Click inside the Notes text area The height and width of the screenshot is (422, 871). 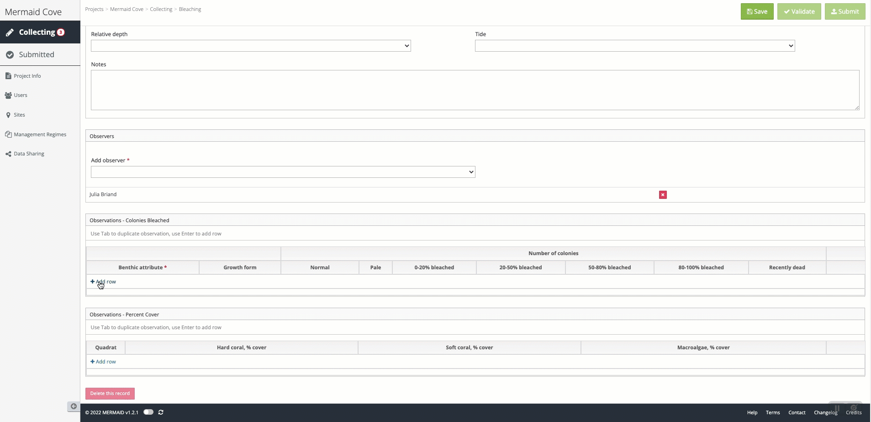point(475,90)
